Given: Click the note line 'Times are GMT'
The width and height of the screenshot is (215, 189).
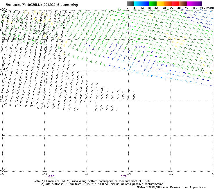Looking at the screenshot, I should (x=56, y=181).
